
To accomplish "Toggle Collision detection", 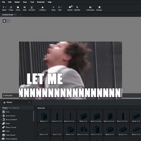I will (x=43, y=8).
